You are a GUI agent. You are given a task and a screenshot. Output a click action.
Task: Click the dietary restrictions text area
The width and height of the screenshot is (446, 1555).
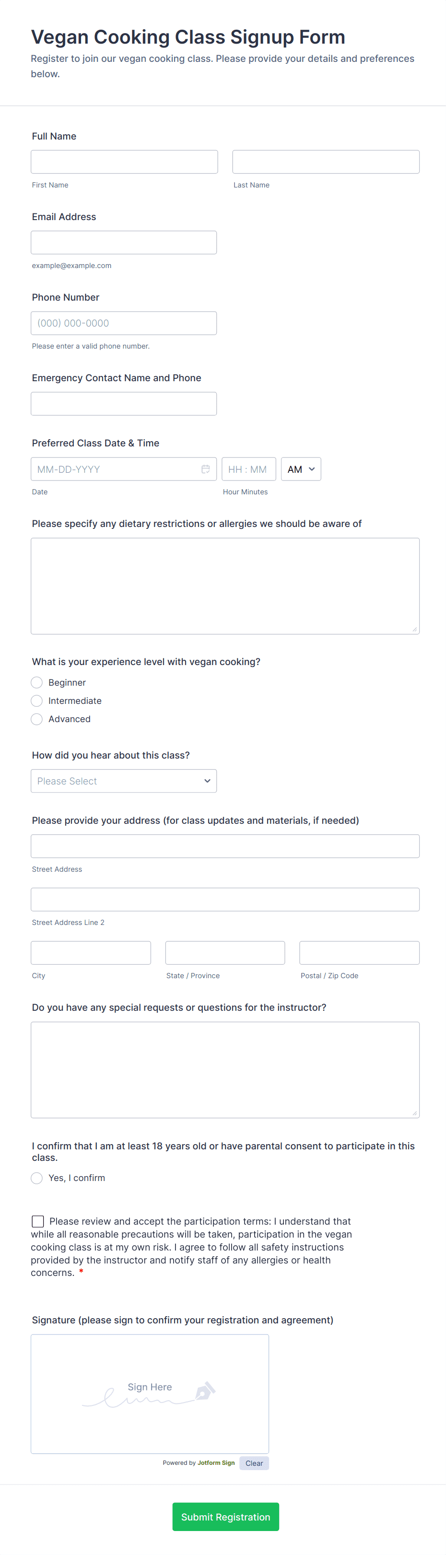coord(225,585)
